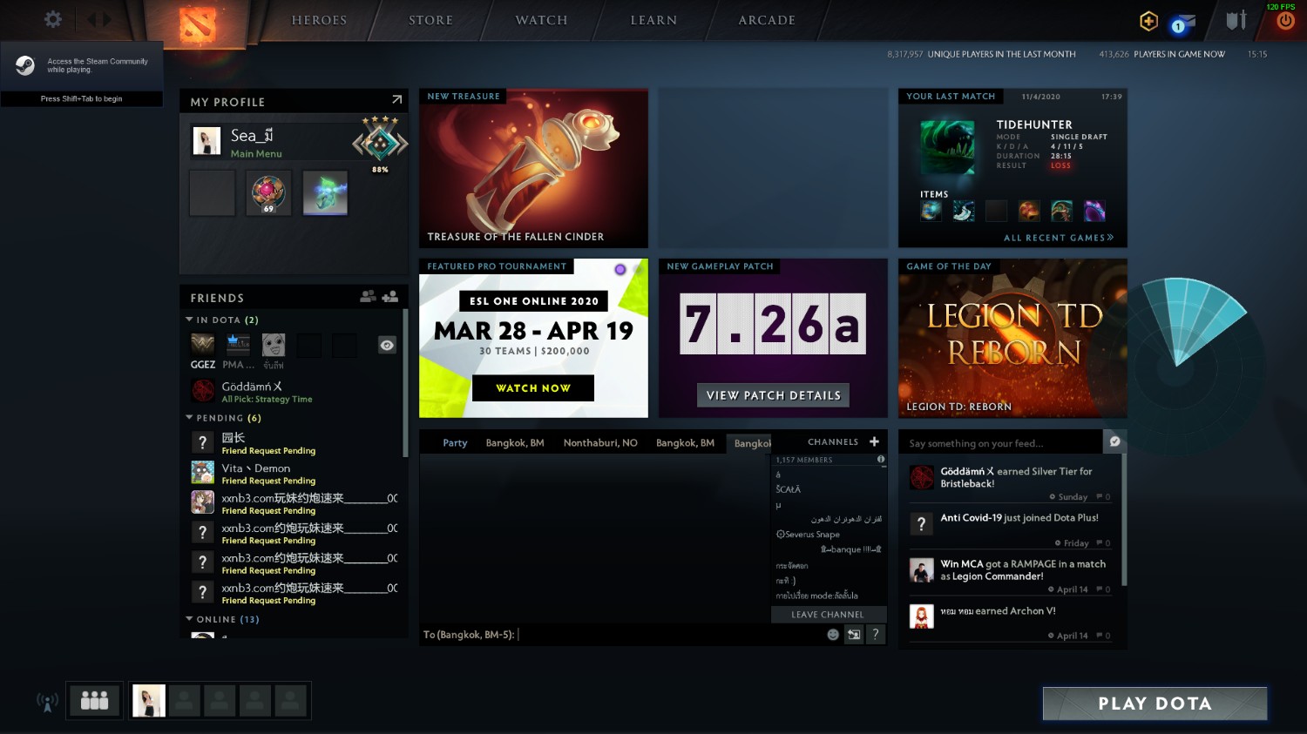Open the HEROES menu

click(x=319, y=20)
